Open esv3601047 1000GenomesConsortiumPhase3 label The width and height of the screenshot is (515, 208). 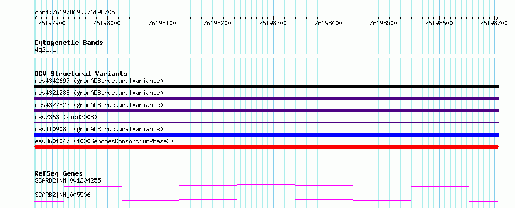[x=104, y=141]
